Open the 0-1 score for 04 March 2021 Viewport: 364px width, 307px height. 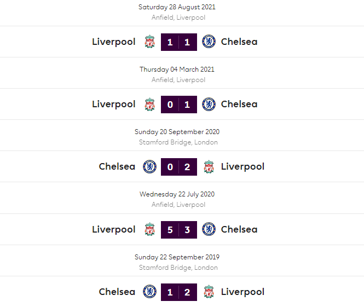[x=179, y=104]
